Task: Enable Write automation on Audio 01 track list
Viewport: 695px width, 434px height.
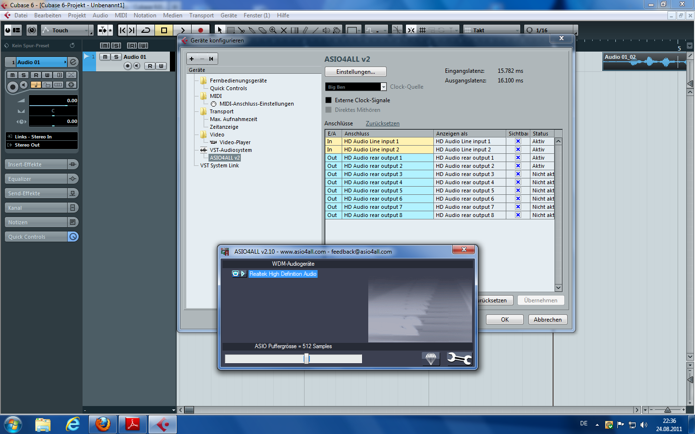Action: (161, 66)
